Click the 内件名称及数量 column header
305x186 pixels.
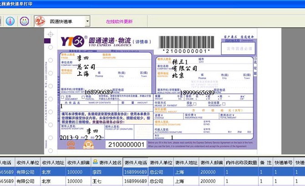coord(241,163)
